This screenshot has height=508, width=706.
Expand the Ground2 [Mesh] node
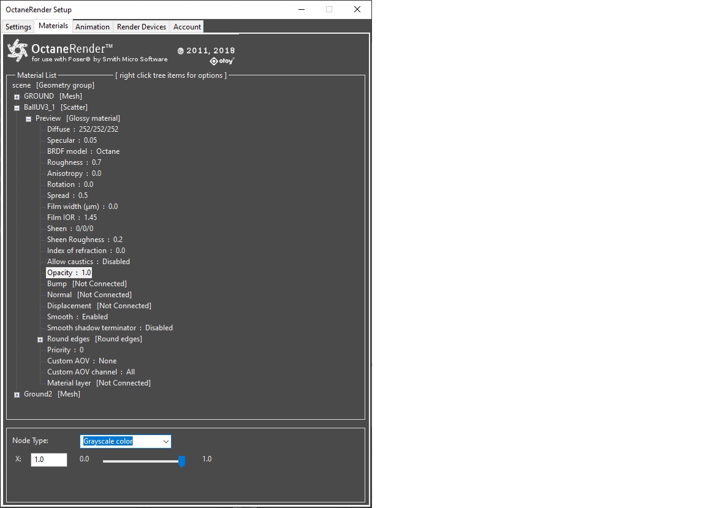tap(17, 395)
